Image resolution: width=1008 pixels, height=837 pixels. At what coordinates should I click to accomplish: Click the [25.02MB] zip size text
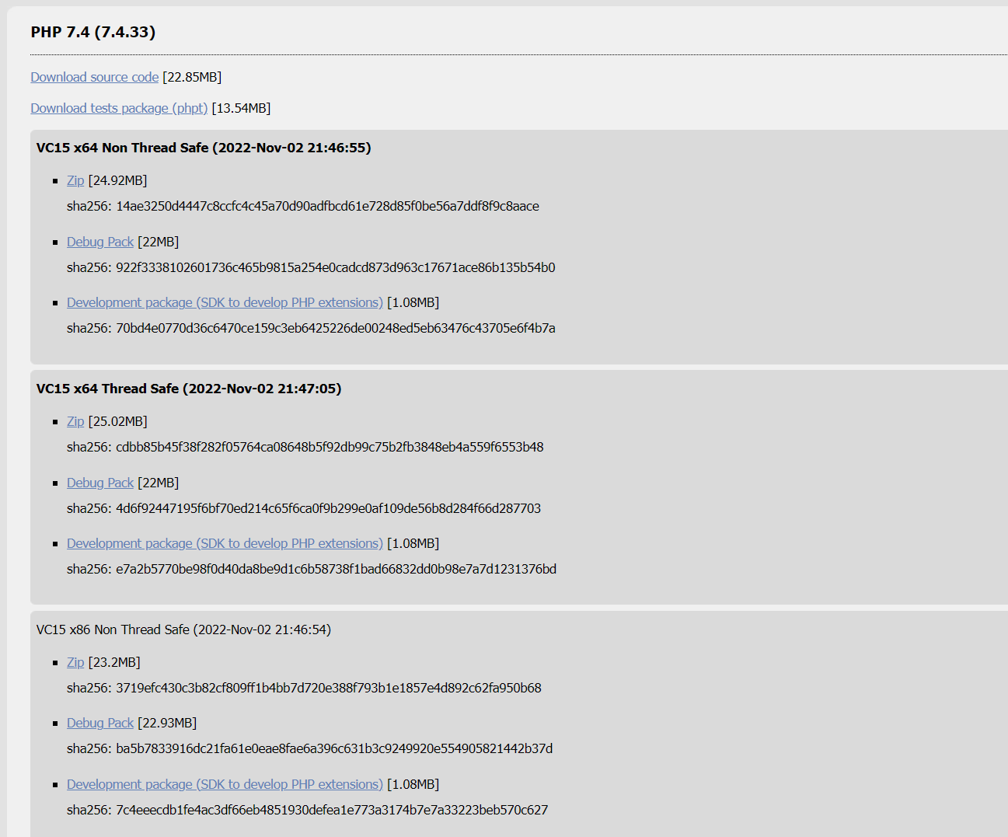click(117, 421)
